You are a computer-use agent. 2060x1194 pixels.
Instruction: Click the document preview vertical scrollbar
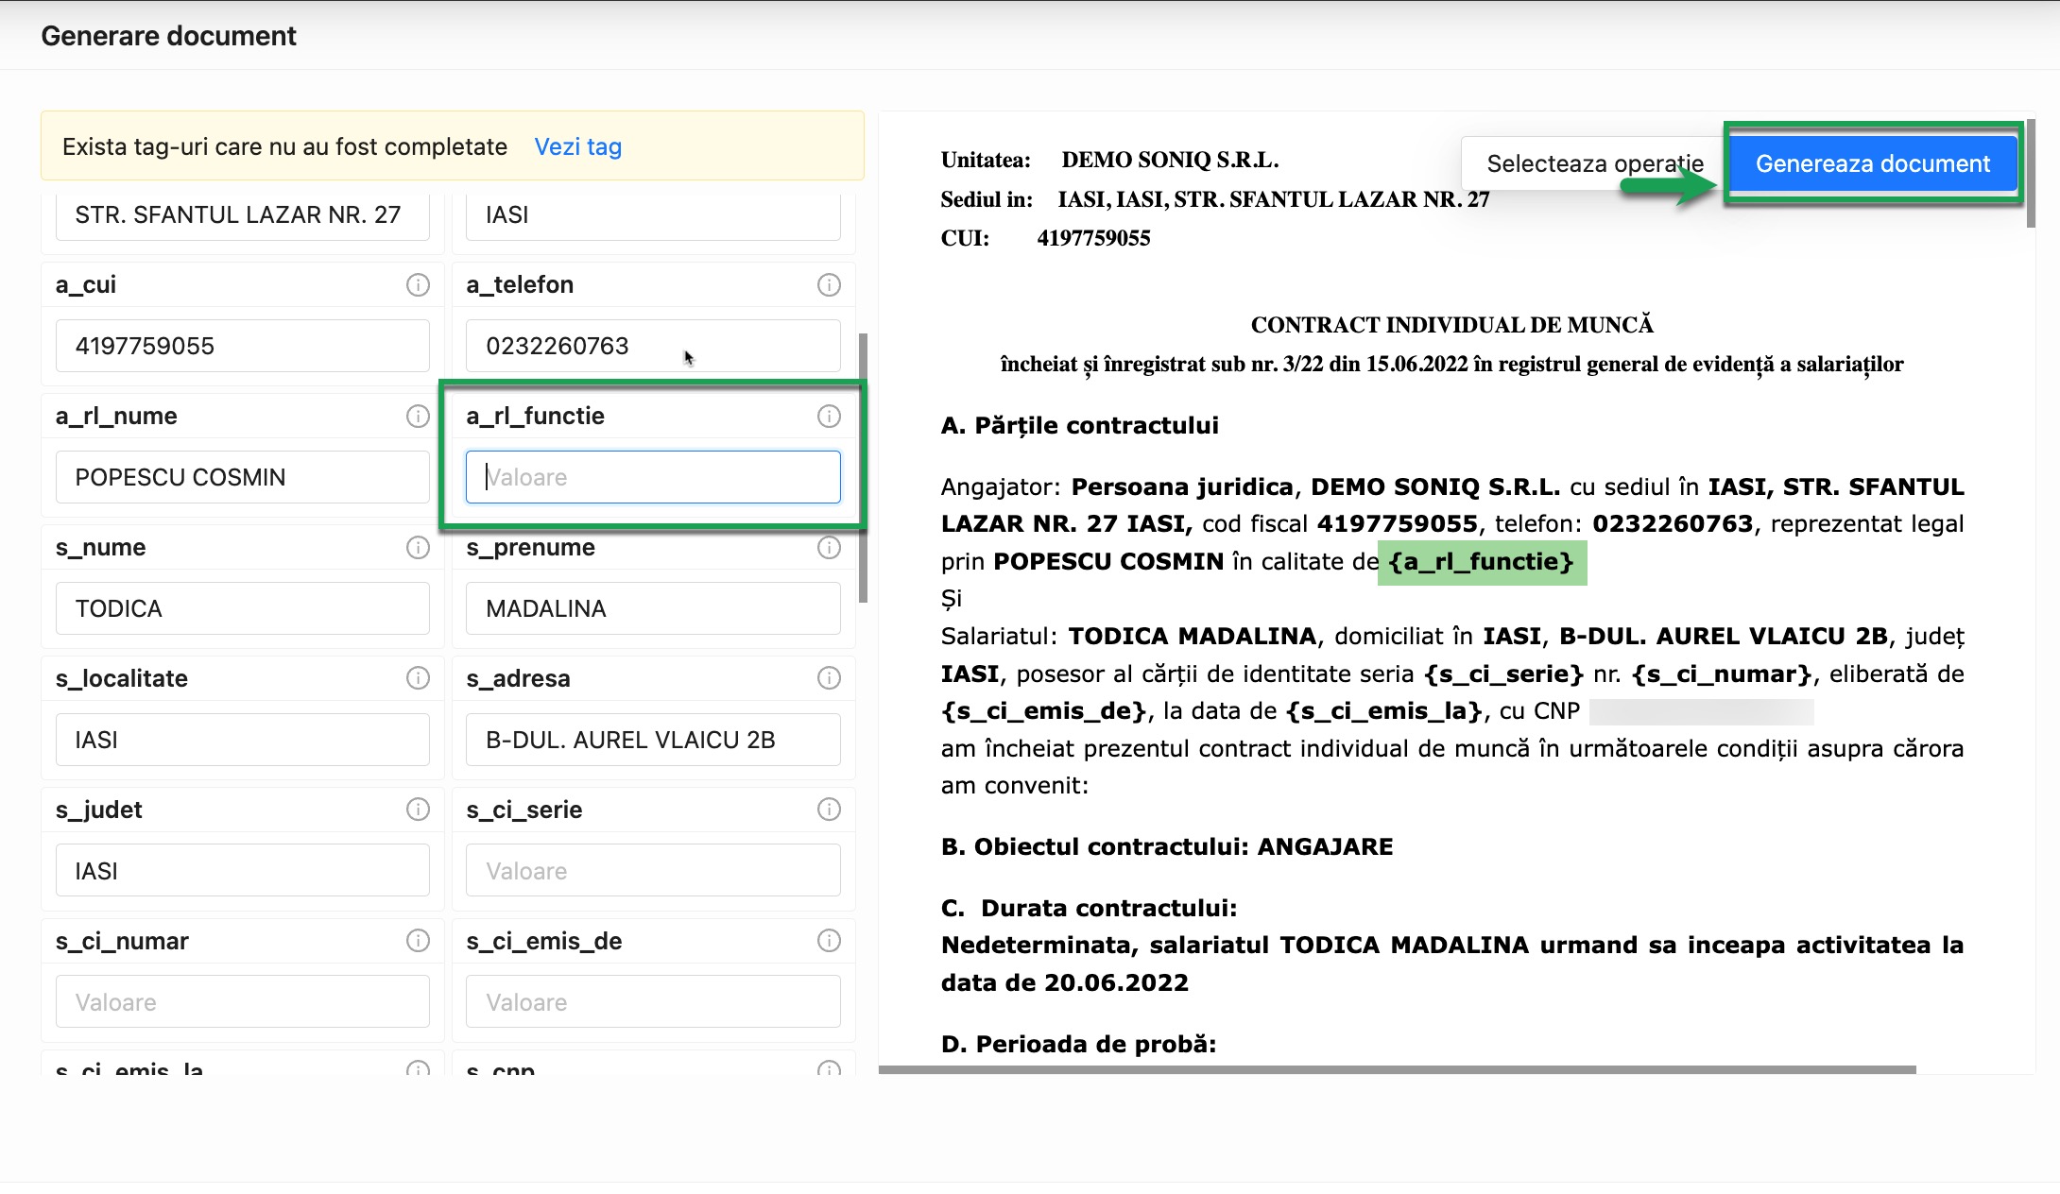pyautogui.click(x=2031, y=175)
